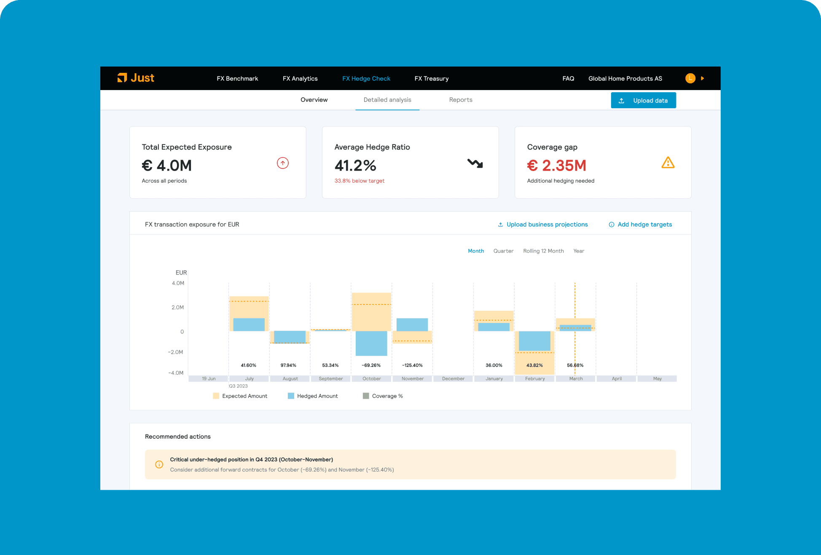Click the February blue hedged bar
The height and width of the screenshot is (555, 821).
click(534, 341)
